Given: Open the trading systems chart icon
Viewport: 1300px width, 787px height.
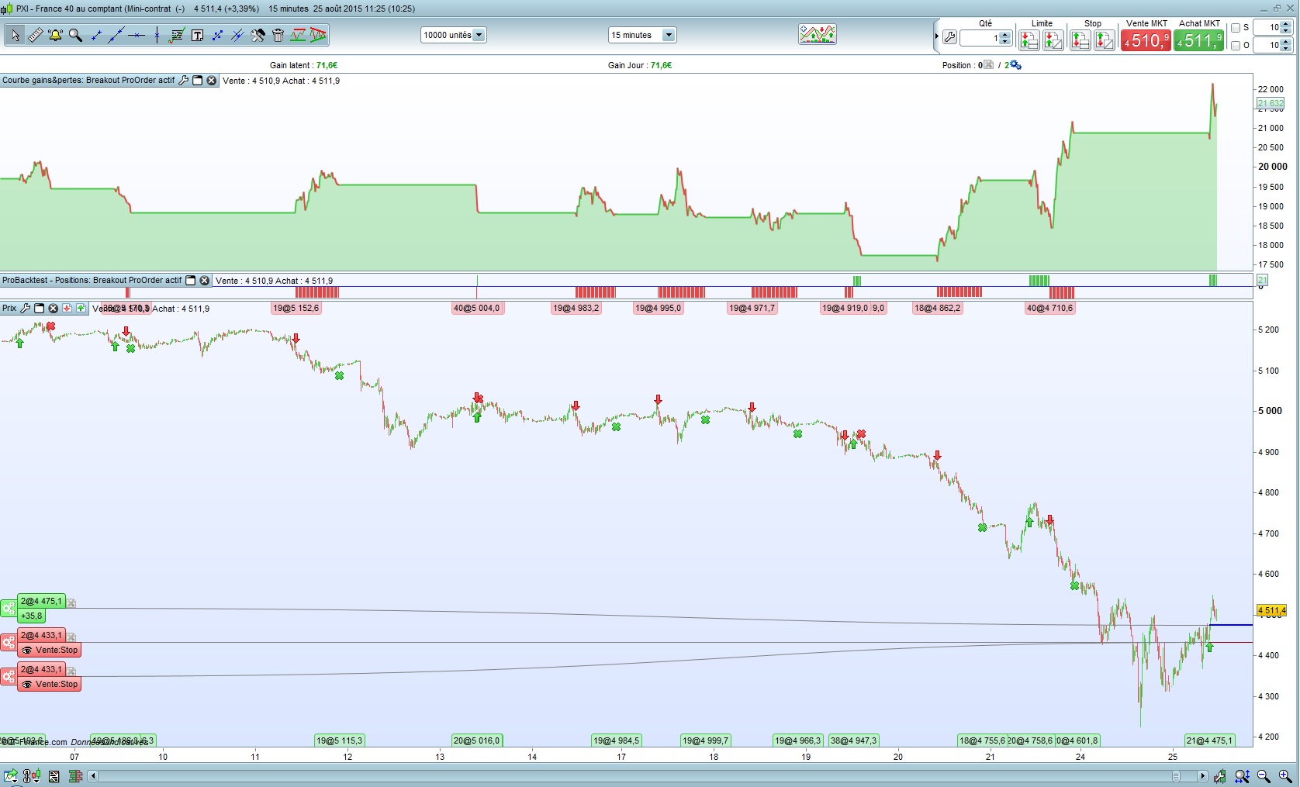Looking at the screenshot, I should (817, 34).
